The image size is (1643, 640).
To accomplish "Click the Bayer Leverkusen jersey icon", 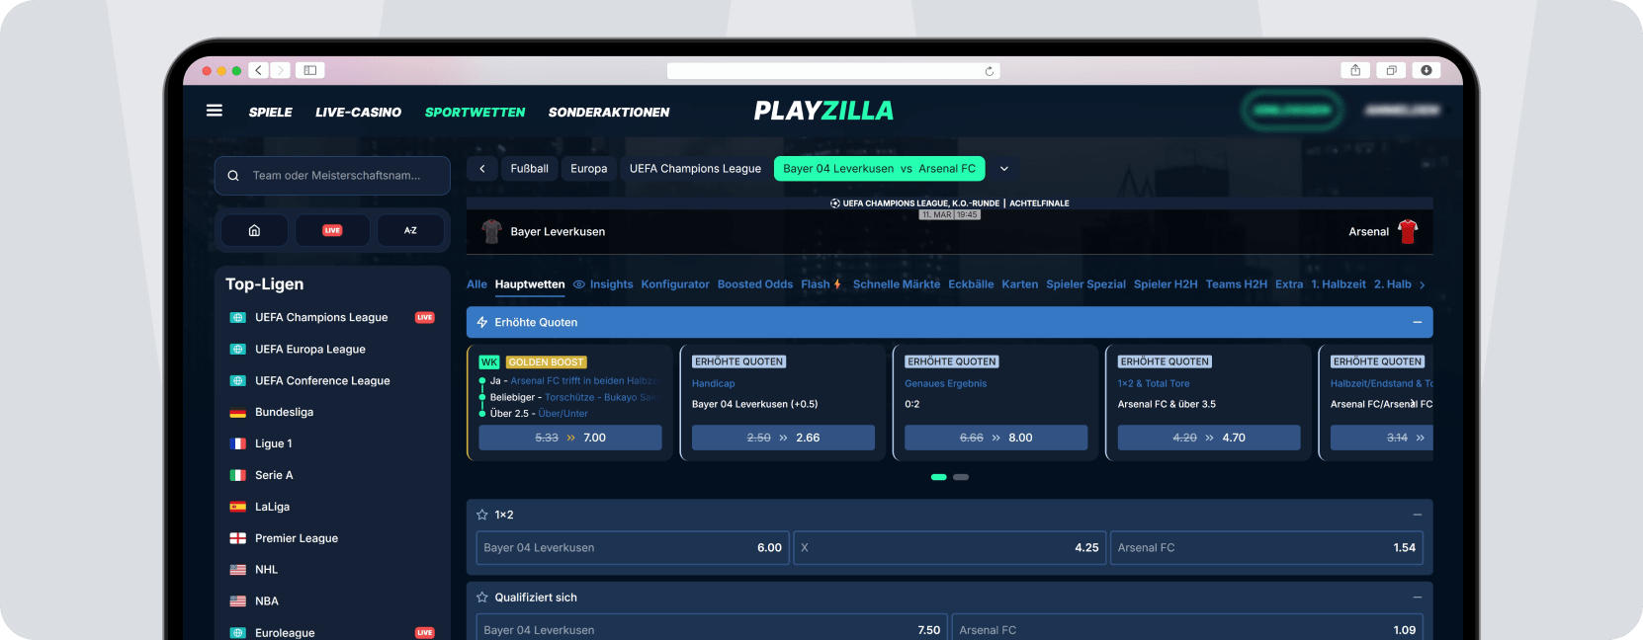I will pyautogui.click(x=491, y=232).
